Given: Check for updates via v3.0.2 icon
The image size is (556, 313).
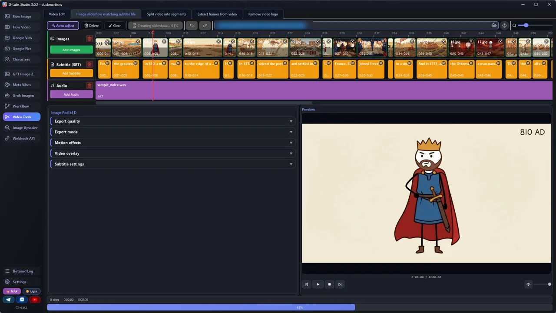Looking at the screenshot, I should [x=22, y=307].
